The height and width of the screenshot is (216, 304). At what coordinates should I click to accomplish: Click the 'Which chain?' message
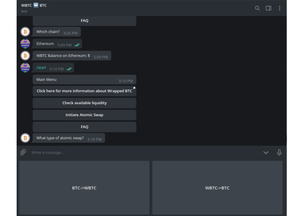coord(57,32)
